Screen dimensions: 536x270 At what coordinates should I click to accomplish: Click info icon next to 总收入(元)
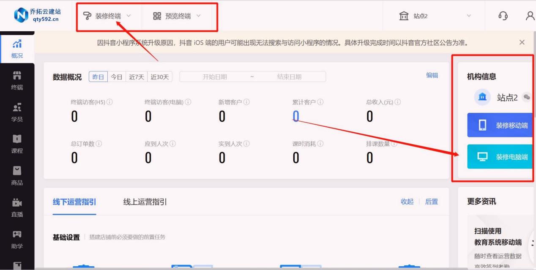point(398,102)
